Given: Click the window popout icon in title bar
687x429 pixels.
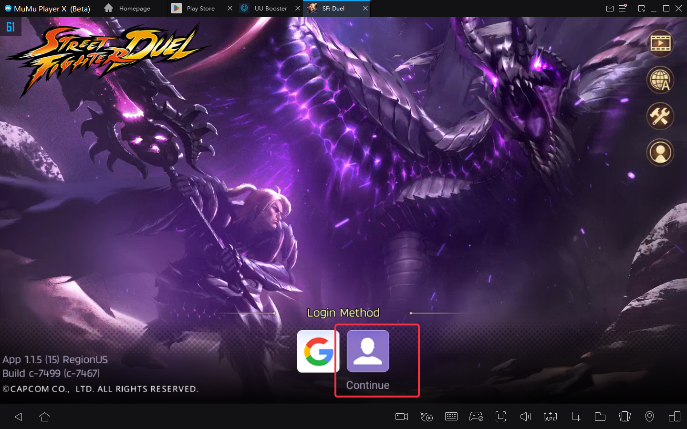Looking at the screenshot, I should (641, 8).
